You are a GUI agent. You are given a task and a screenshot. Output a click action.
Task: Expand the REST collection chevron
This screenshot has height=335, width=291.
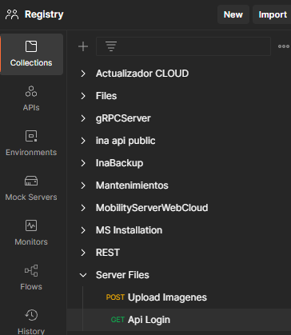click(x=83, y=253)
